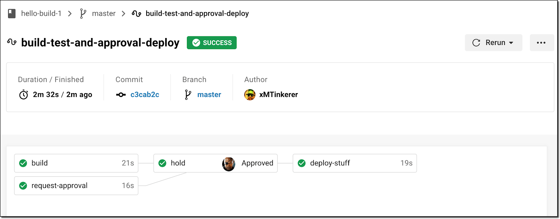This screenshot has width=560, height=219.
Task: Click the branch icon under the Branch label
Action: pos(188,95)
